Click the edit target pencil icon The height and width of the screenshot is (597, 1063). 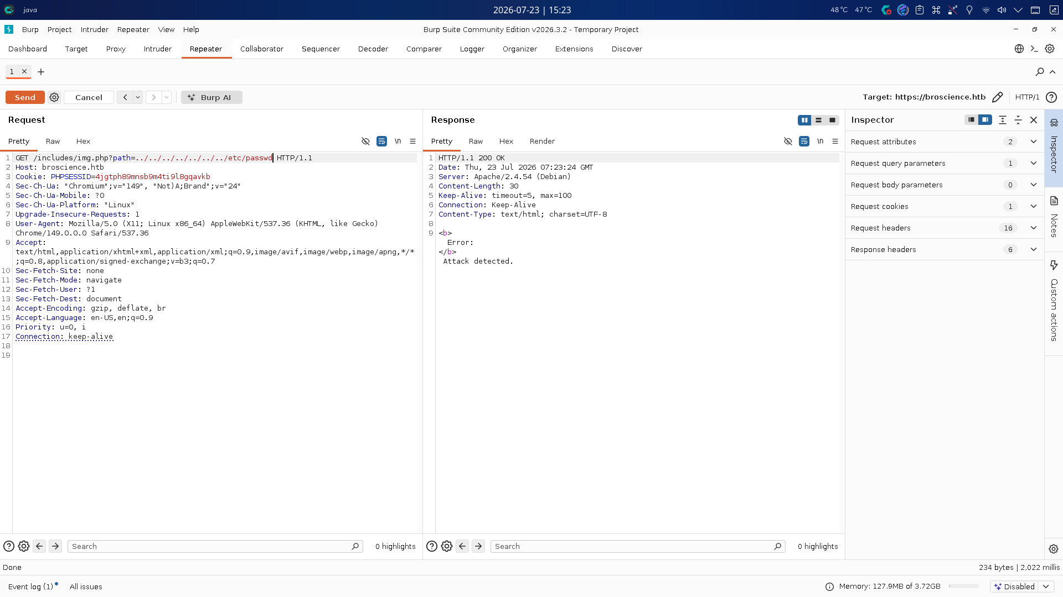(x=997, y=97)
